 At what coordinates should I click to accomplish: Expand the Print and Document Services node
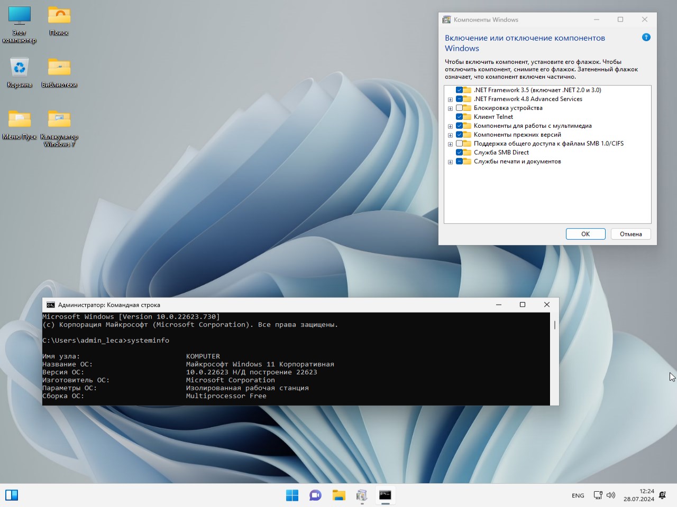pos(450,162)
